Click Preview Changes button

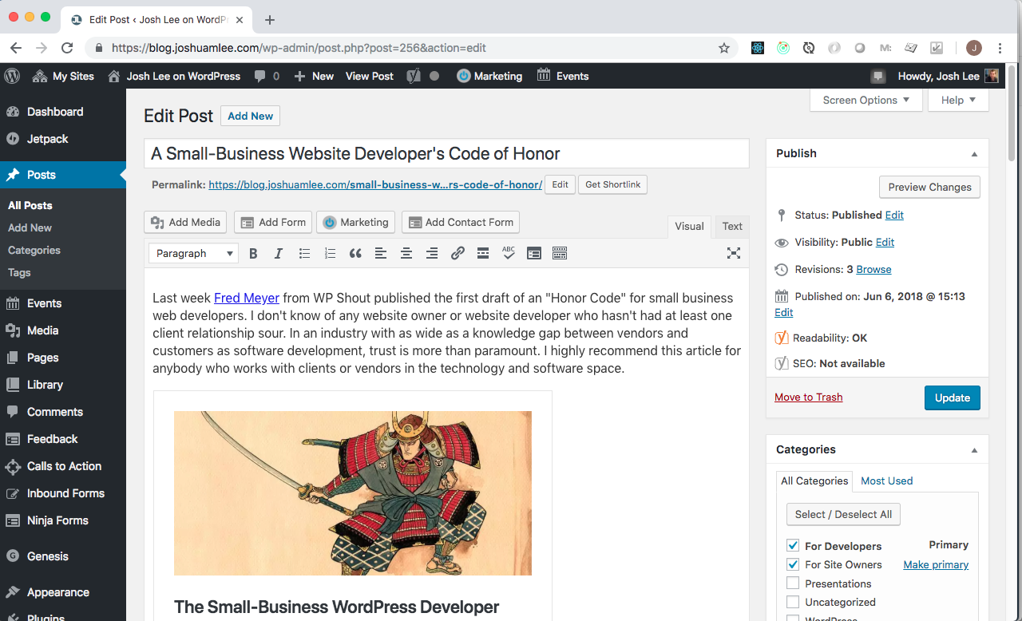pyautogui.click(x=929, y=187)
